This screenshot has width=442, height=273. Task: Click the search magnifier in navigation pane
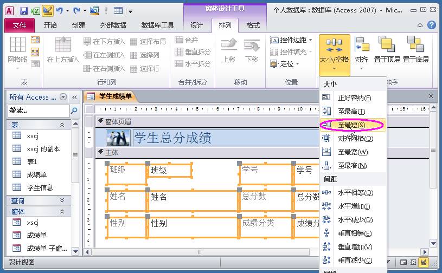click(74, 110)
